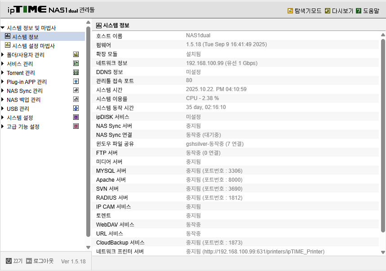
Task: Click the NAS Sync 관리 icon
Action: click(x=76, y=91)
